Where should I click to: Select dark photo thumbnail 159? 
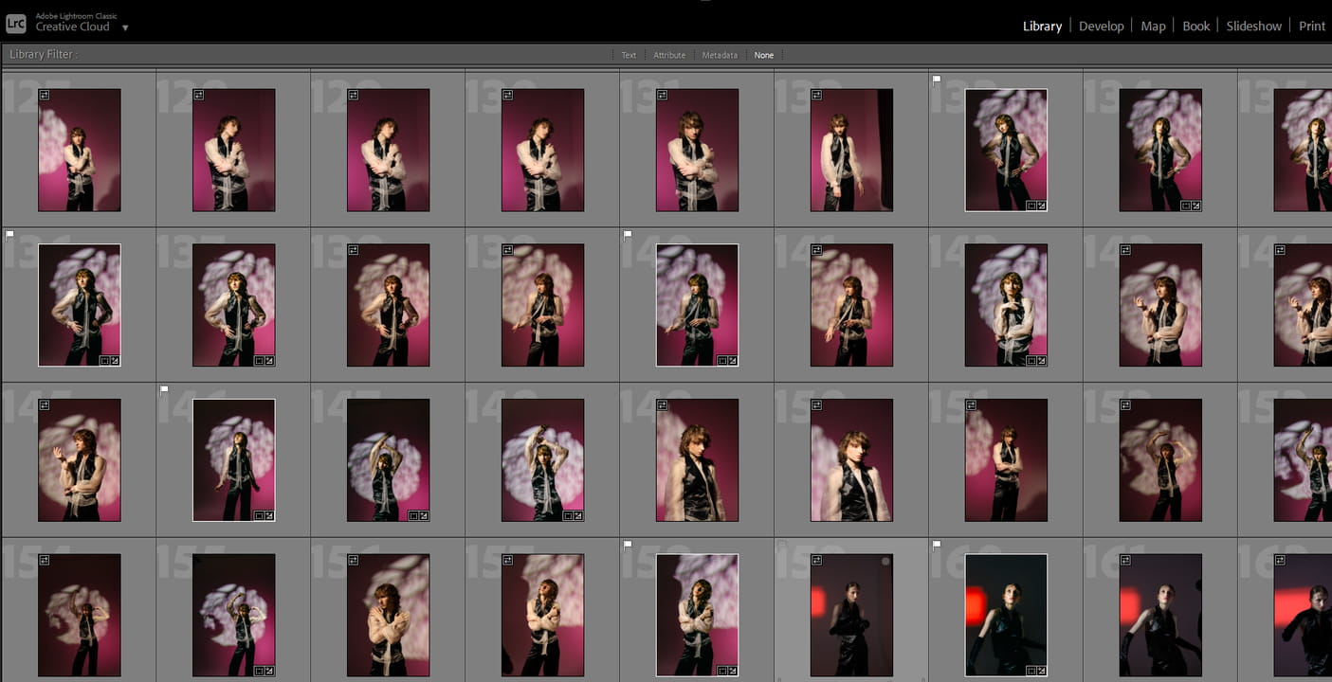pyautogui.click(x=851, y=616)
